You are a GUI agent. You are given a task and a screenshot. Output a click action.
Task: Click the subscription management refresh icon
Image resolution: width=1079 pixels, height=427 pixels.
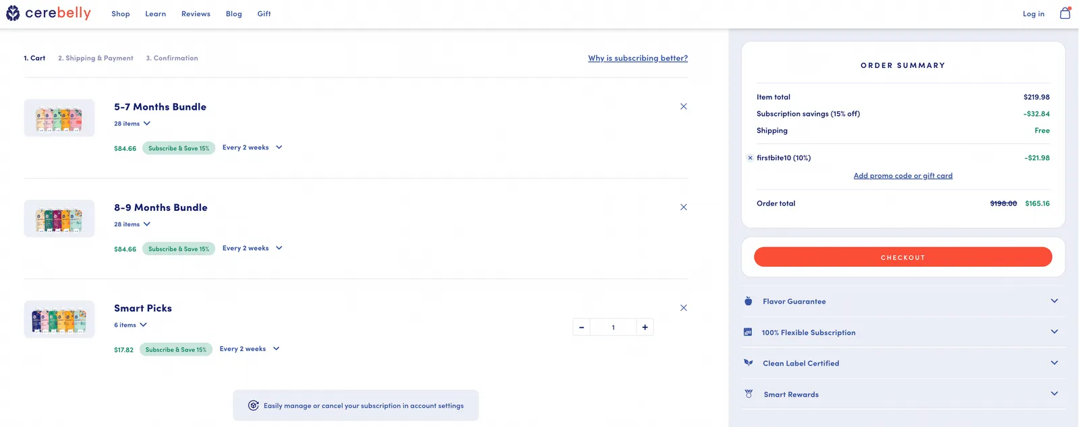pyautogui.click(x=254, y=405)
